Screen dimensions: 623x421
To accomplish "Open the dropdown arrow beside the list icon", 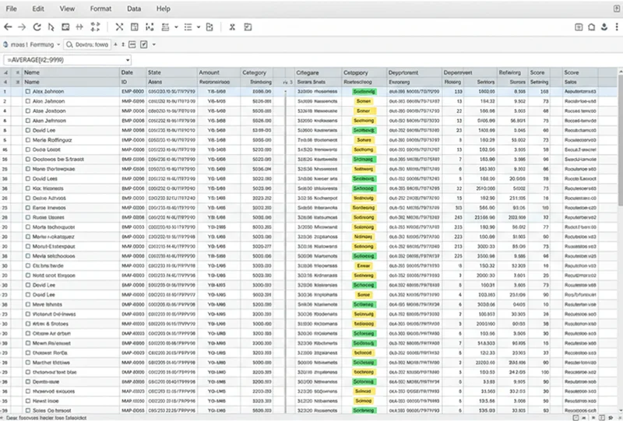I will pos(199,27).
